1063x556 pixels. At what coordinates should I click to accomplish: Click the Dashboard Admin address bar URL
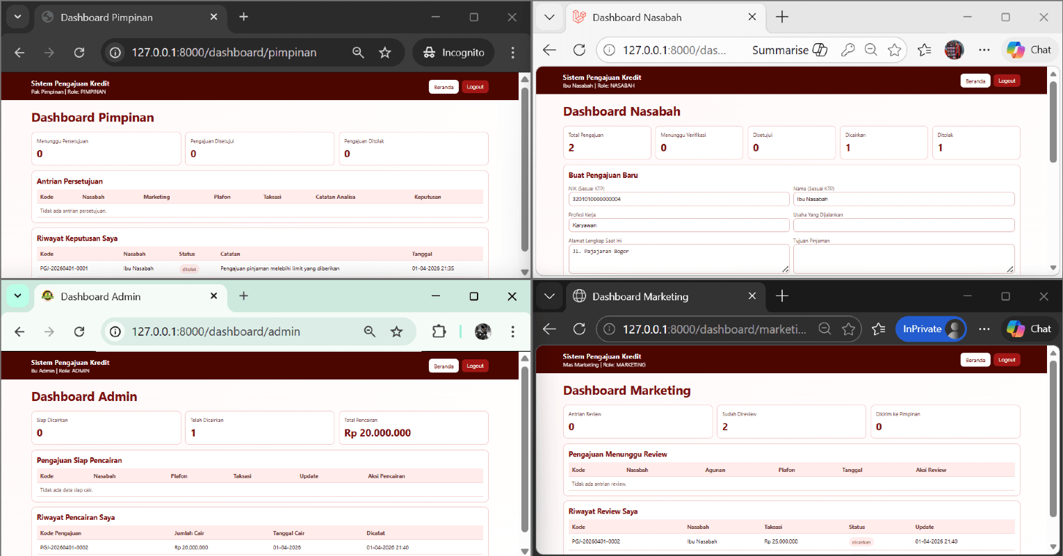[x=216, y=332]
